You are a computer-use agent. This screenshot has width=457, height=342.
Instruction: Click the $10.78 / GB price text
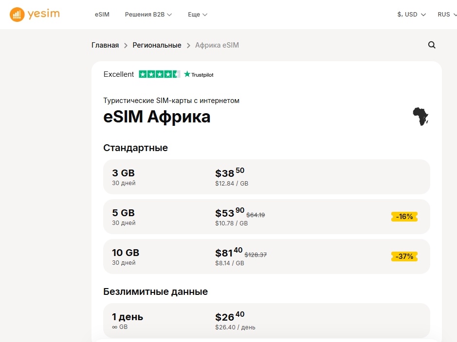[x=231, y=223]
